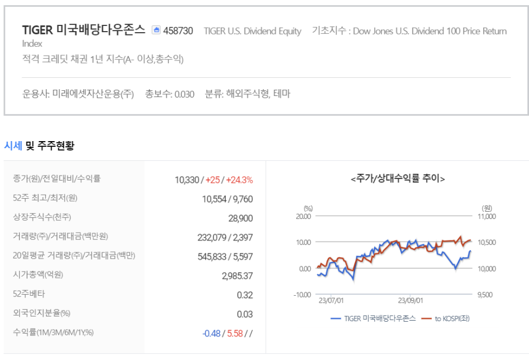Select the market cap value 2,985.37
This screenshot has height=359, width=529.
(237, 276)
